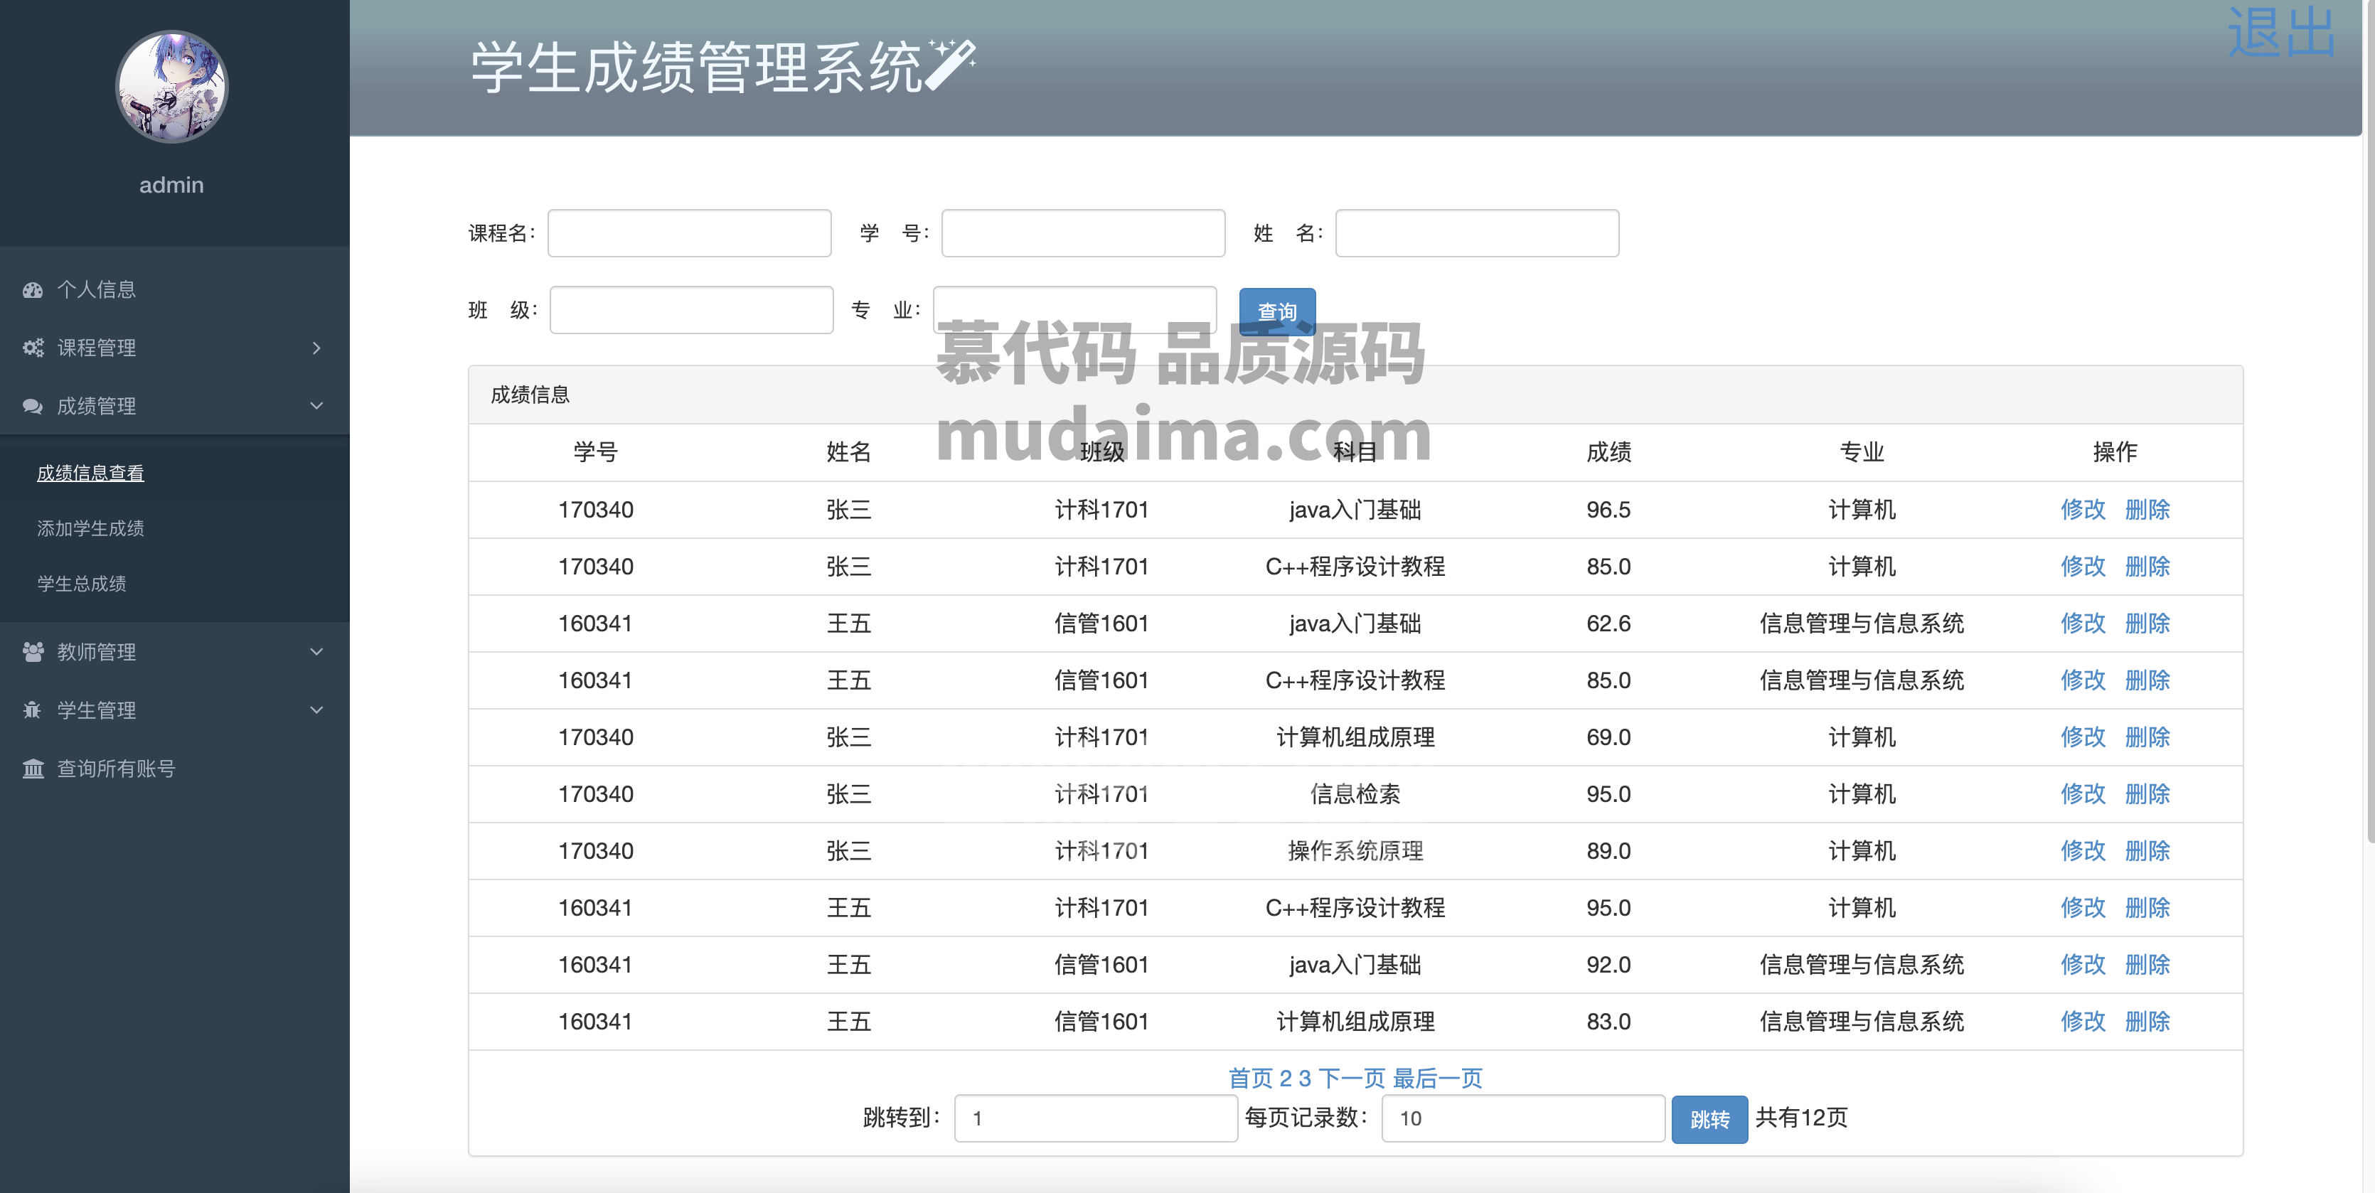Go to page 3 in pagination
Viewport: 2375px width, 1193px height.
coord(1305,1078)
